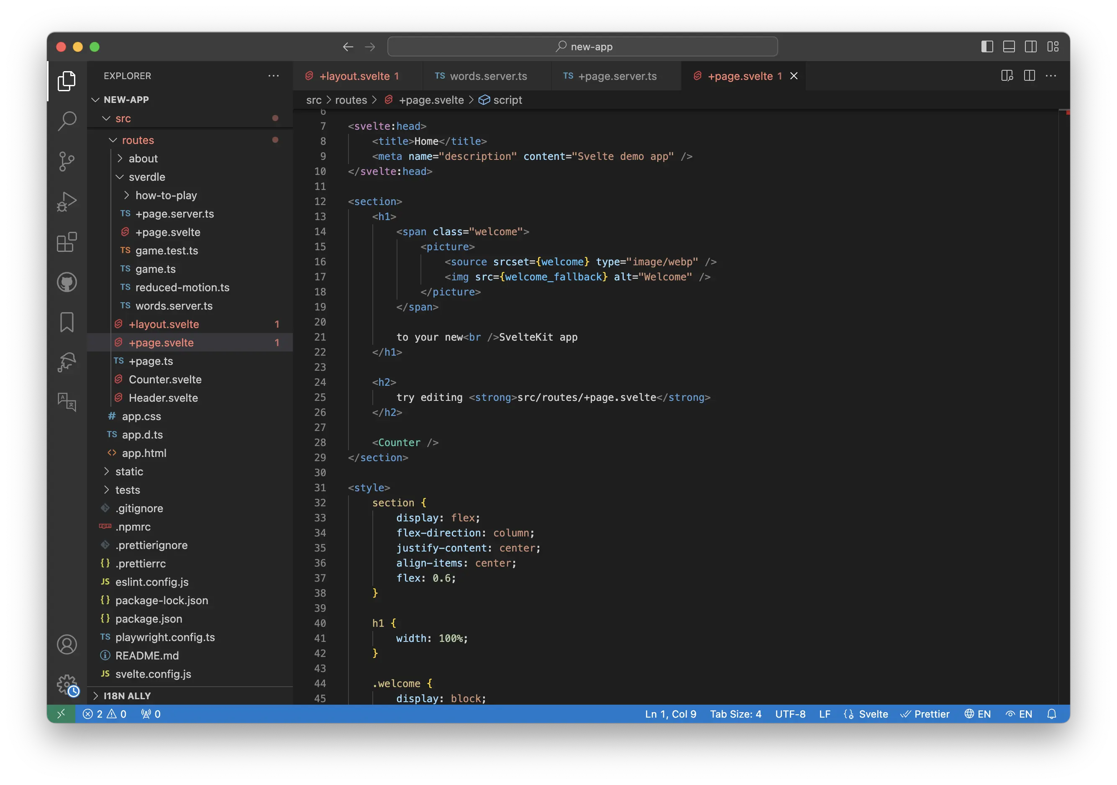Open the Extensions view icon
The width and height of the screenshot is (1117, 785).
(x=67, y=242)
